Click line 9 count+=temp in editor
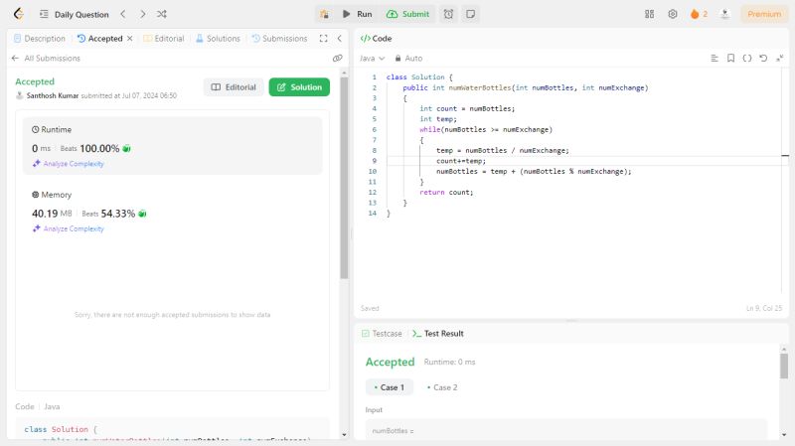This screenshot has width=795, height=446. point(461,161)
